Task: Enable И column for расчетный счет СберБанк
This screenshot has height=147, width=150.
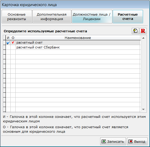Action: coord(8,47)
